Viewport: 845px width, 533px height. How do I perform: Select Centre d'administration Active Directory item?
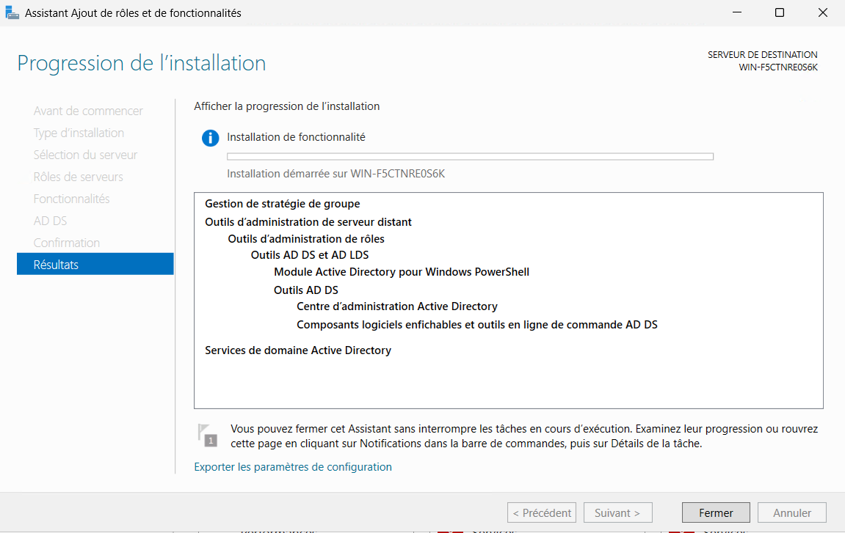coord(396,306)
